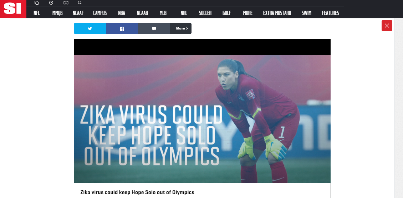The image size is (403, 198).
Task: Open the gallery stack icon in top bar
Action: (x=36, y=3)
